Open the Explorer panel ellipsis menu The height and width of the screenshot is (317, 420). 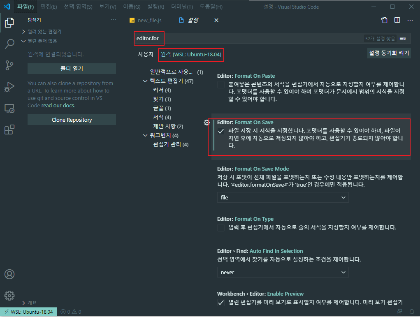click(114, 20)
